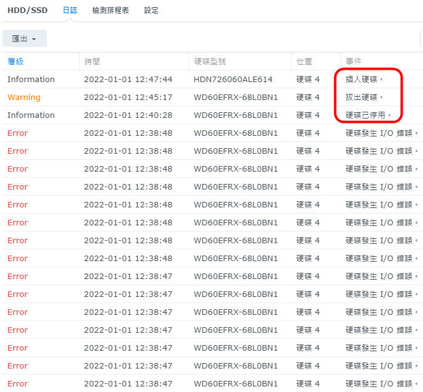The width and height of the screenshot is (423, 392).
Task: Select 硬碟 4 in the 12:40:28 row
Action: [308, 115]
